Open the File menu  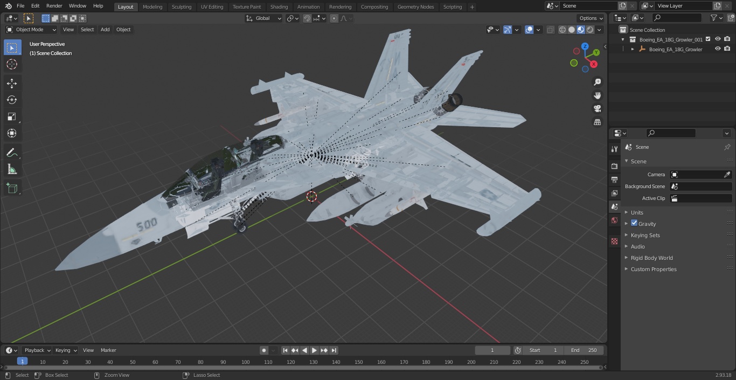point(20,6)
